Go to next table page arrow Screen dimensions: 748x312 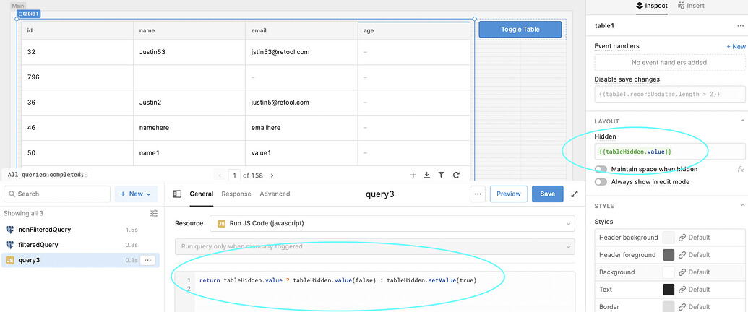[272, 175]
